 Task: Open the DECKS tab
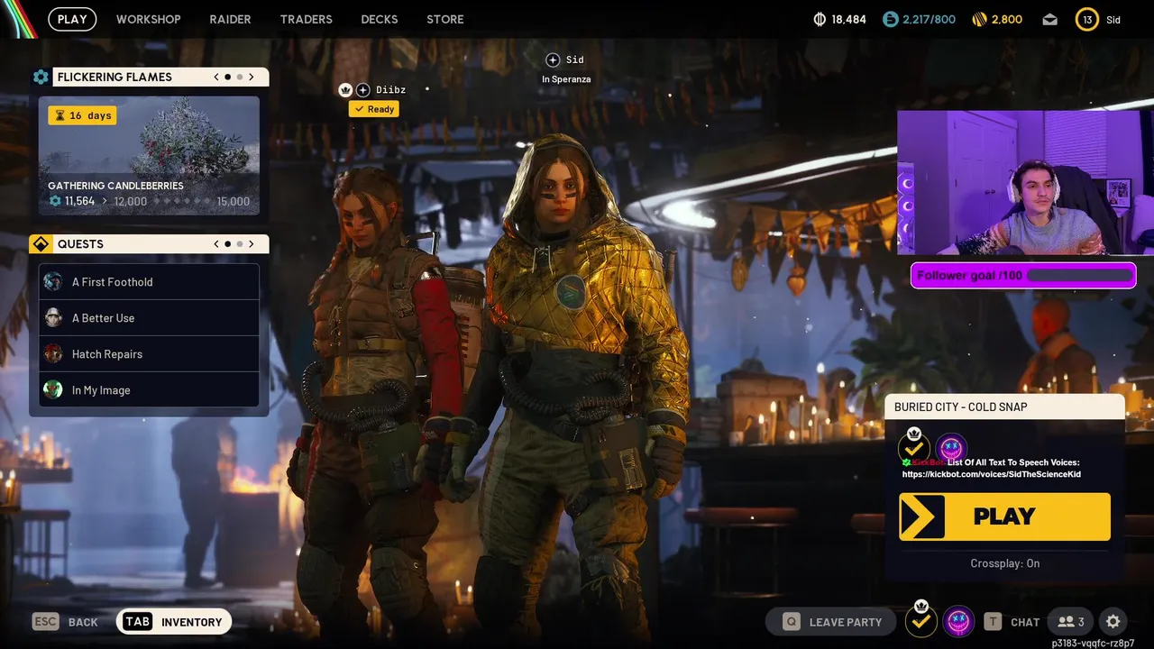(x=380, y=19)
